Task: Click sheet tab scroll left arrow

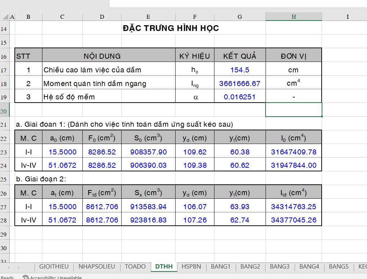Action: [x=8, y=267]
